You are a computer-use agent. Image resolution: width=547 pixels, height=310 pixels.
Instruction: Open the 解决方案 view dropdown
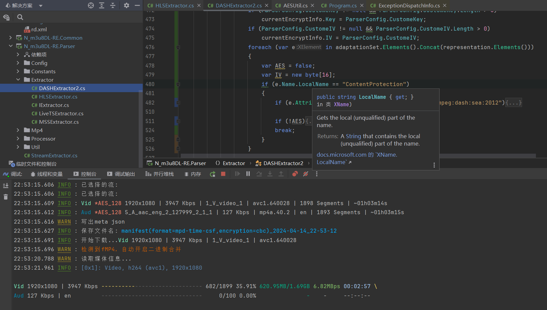click(x=41, y=6)
